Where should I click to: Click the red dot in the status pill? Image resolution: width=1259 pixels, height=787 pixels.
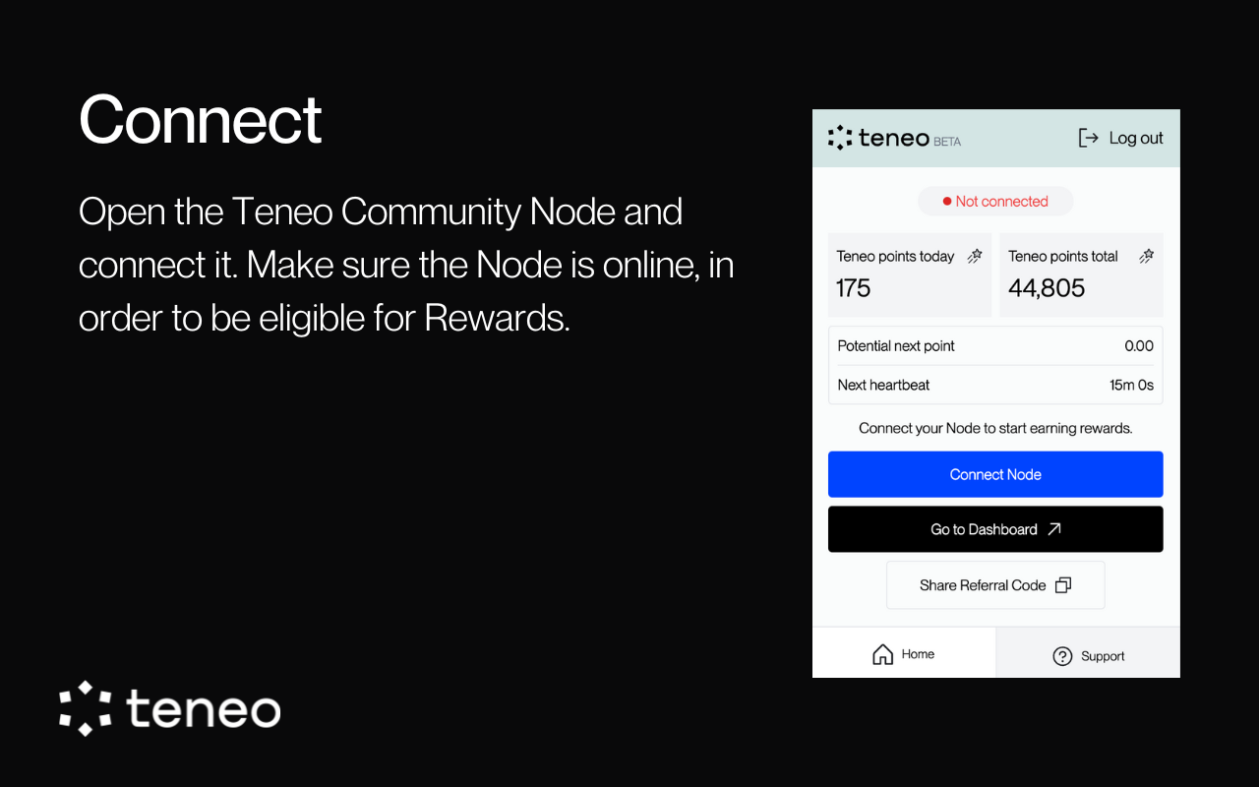[947, 201]
